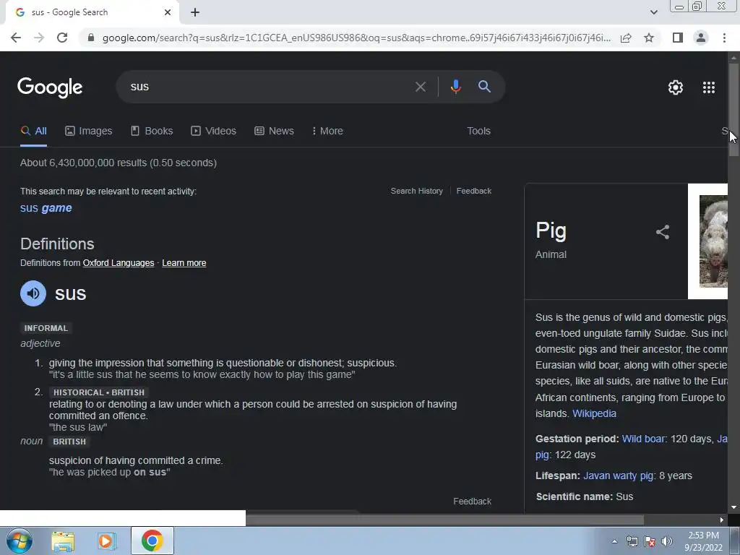Click the horizontal scrollbar thumb
740x555 pixels.
(444, 520)
